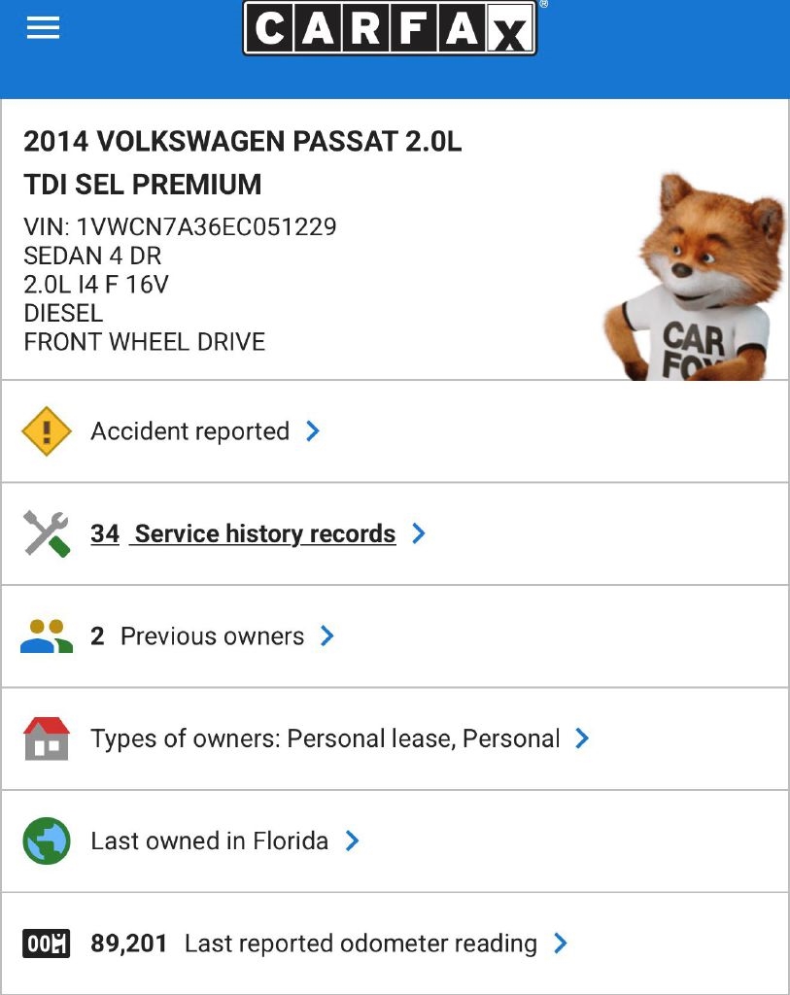Expand Last owned in Florida chevron

(353, 841)
